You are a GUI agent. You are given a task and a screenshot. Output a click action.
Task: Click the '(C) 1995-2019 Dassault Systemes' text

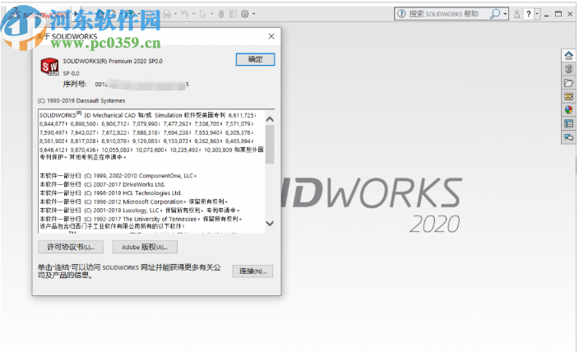click(81, 100)
